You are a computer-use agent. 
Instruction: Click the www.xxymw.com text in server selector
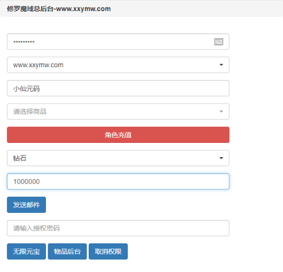[x=38, y=65]
